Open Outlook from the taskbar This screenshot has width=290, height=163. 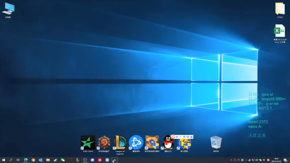41,160
